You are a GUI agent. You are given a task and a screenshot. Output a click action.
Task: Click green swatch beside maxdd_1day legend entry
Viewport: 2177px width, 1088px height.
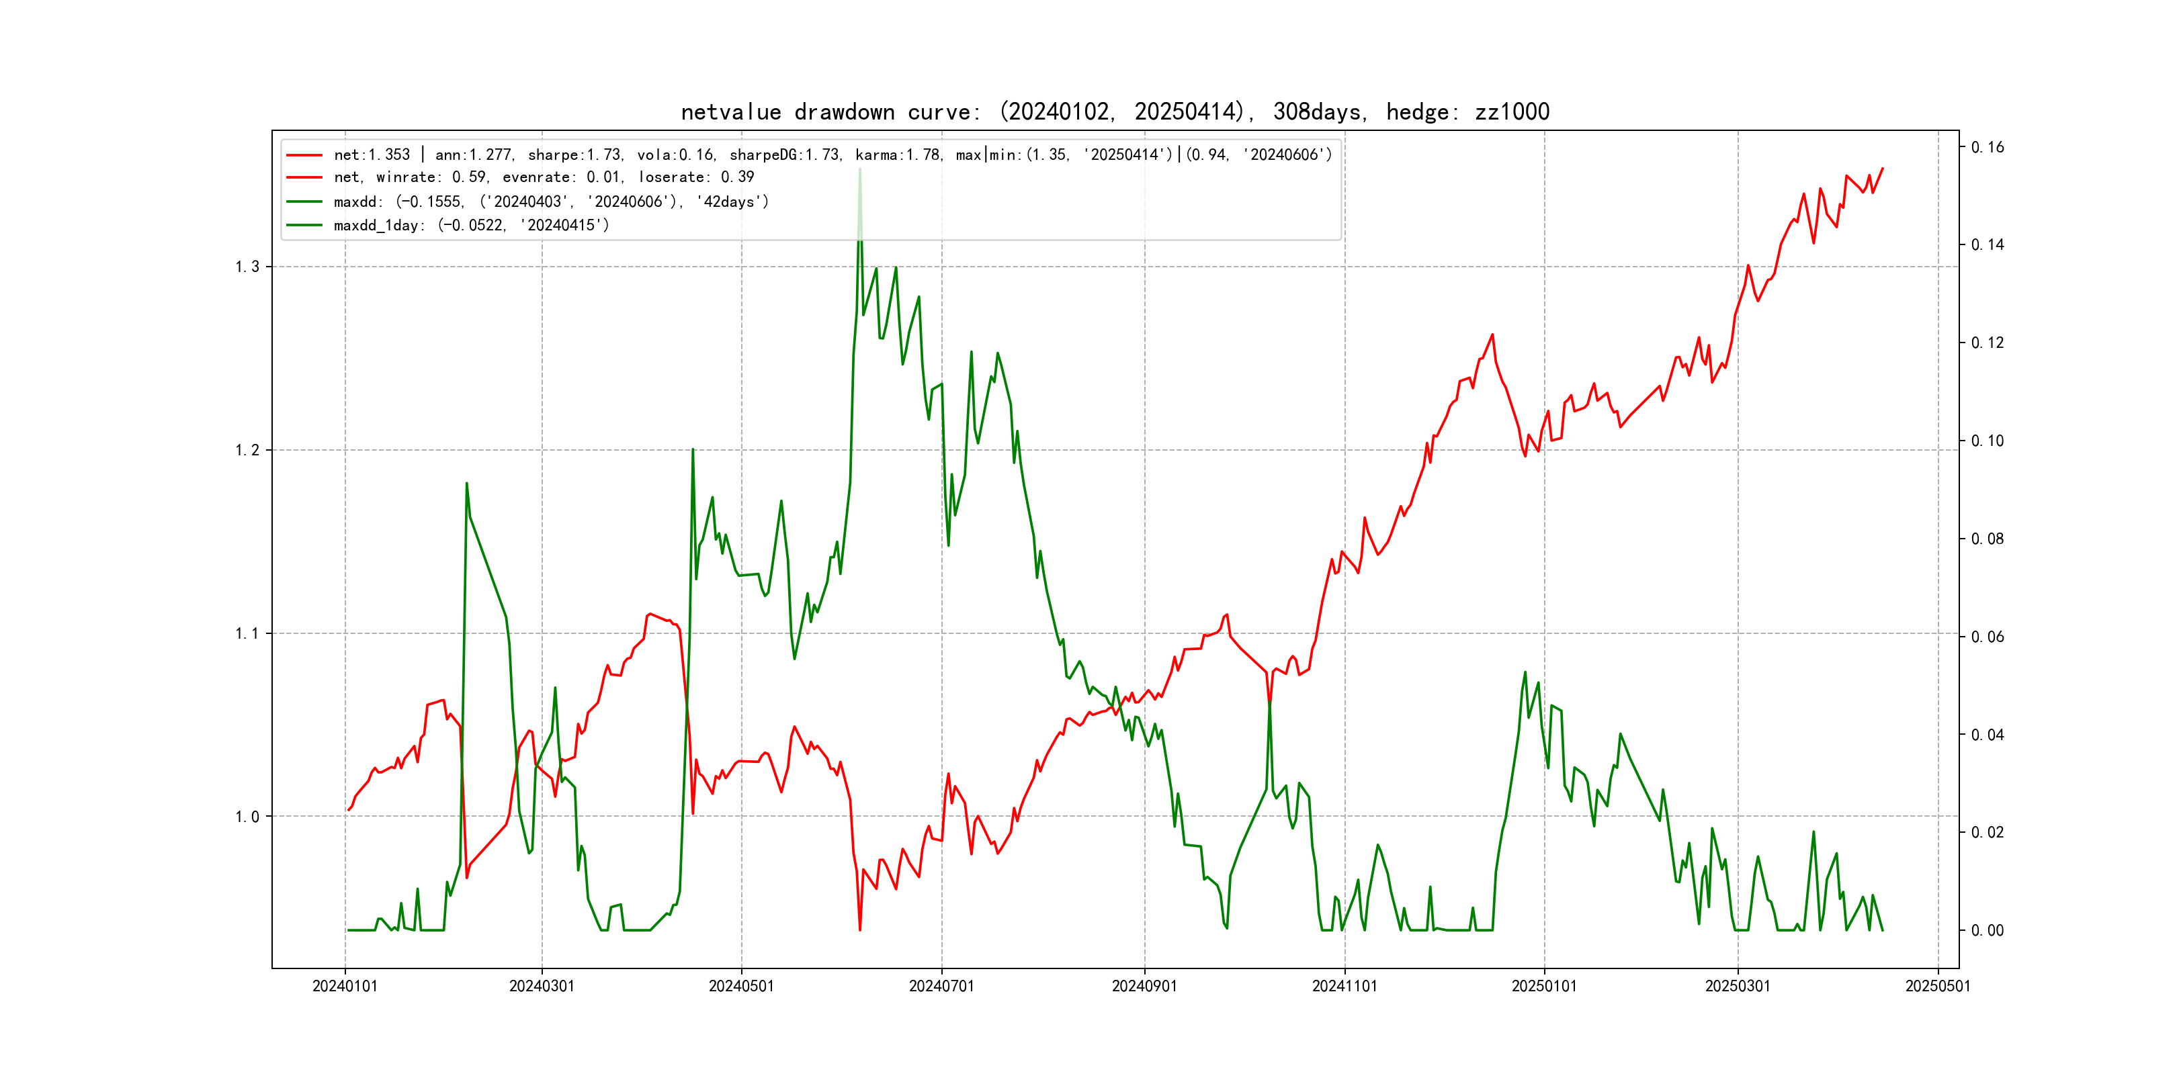(304, 226)
